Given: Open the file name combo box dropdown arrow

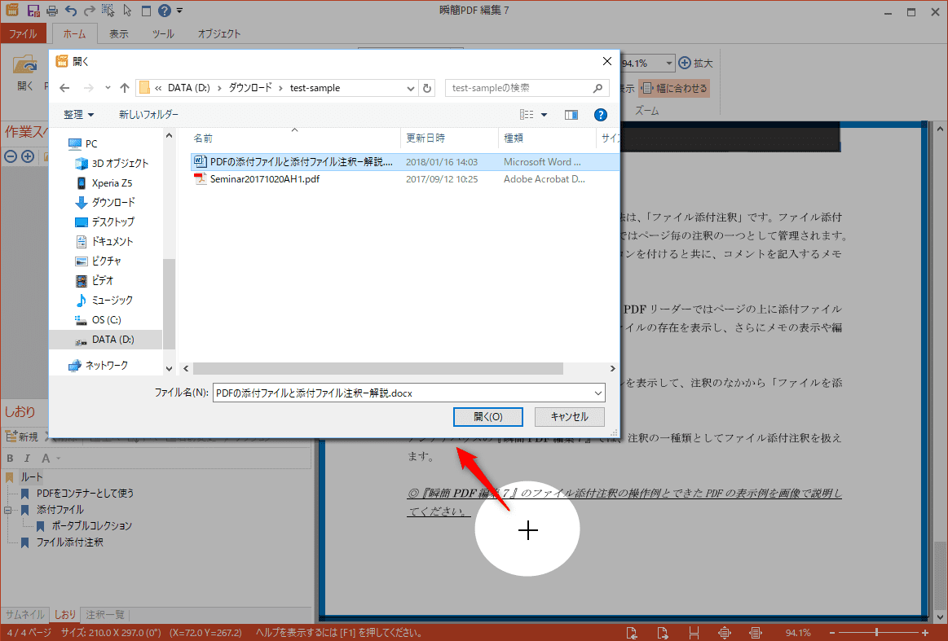Looking at the screenshot, I should coord(598,393).
